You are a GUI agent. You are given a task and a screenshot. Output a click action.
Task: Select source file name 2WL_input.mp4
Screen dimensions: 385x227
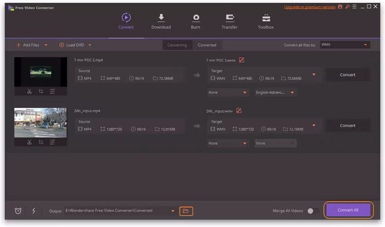(x=87, y=111)
